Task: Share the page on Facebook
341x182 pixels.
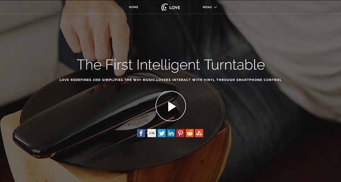Action: [x=141, y=133]
